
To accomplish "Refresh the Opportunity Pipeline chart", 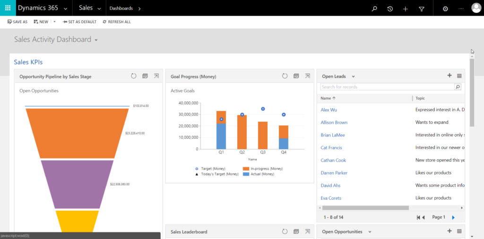I will pos(133,76).
